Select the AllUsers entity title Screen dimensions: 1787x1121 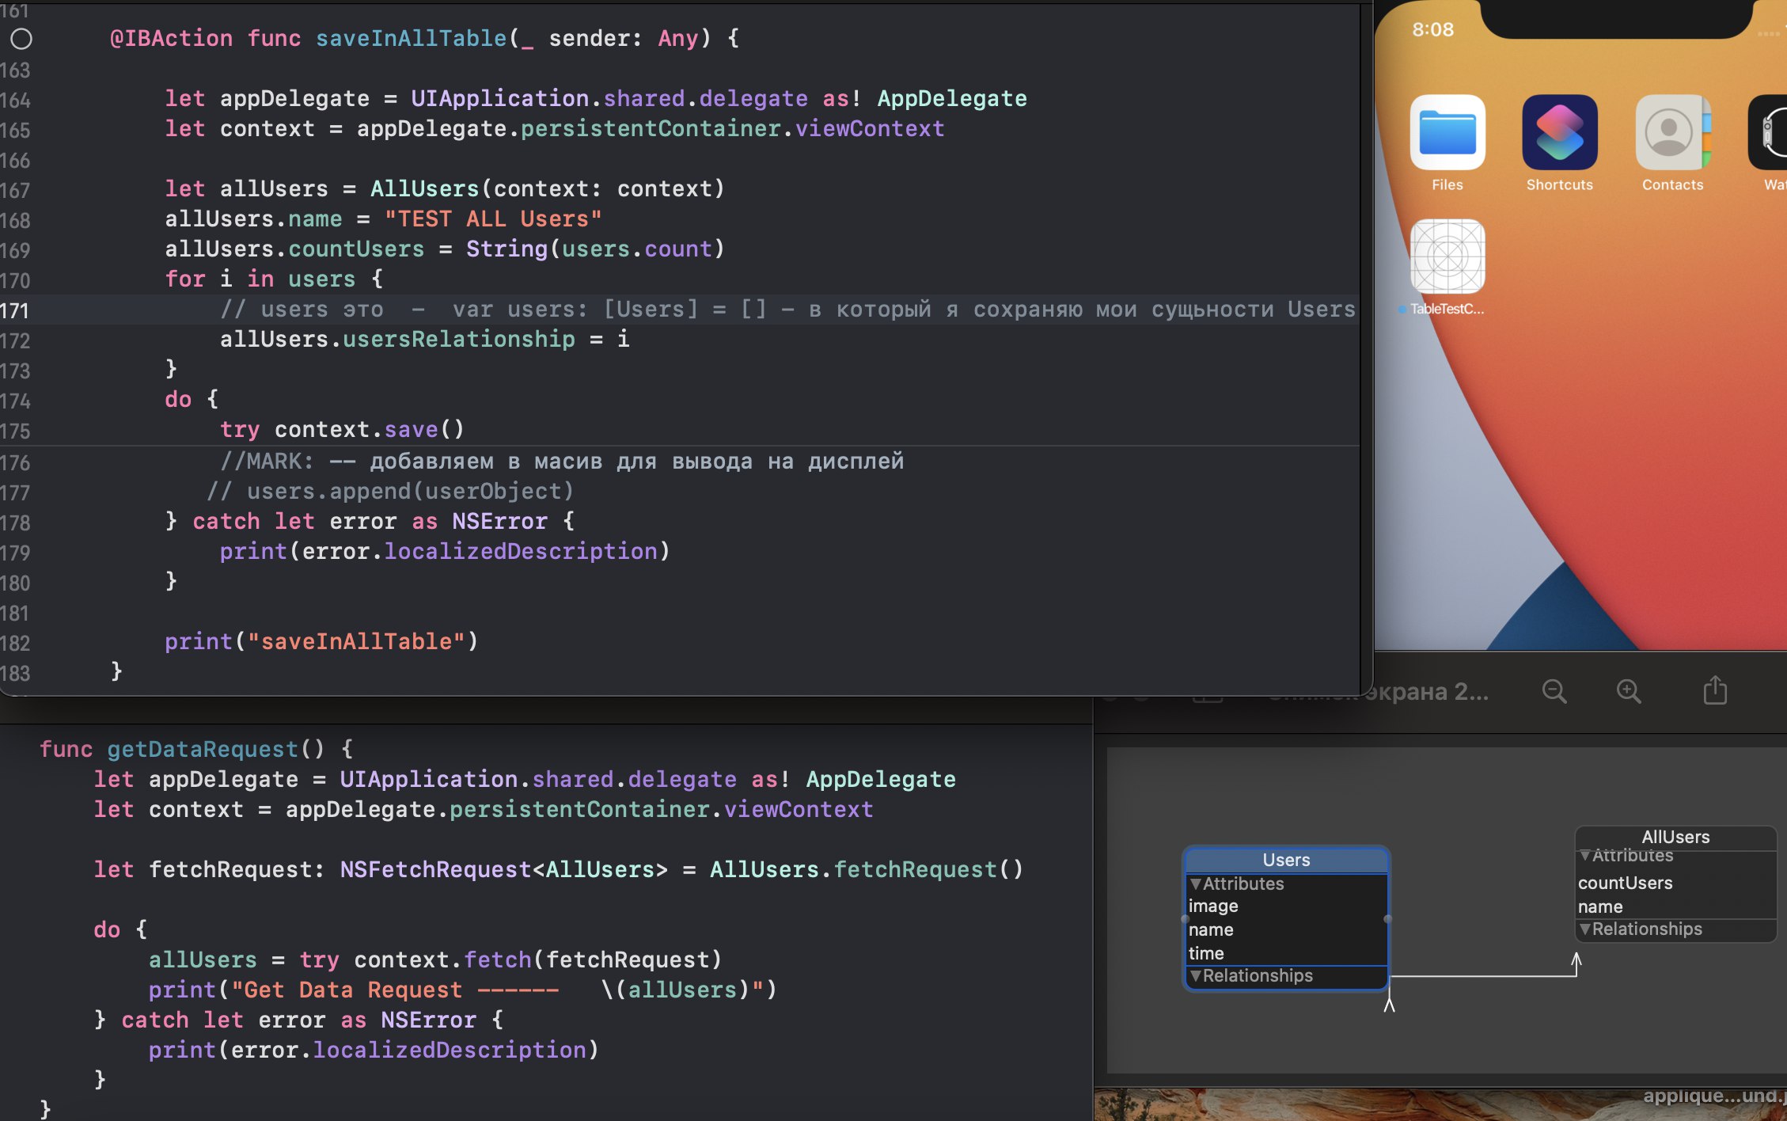click(x=1675, y=837)
